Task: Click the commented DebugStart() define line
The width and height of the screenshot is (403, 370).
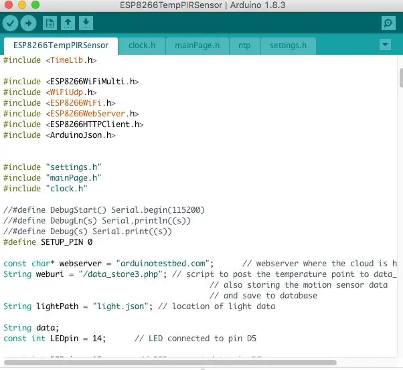Action: point(104,210)
